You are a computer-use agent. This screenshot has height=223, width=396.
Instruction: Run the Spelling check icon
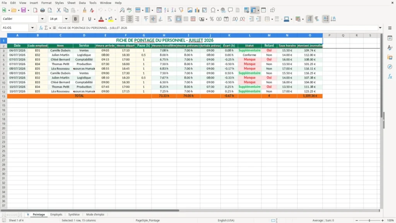pos(129,10)
